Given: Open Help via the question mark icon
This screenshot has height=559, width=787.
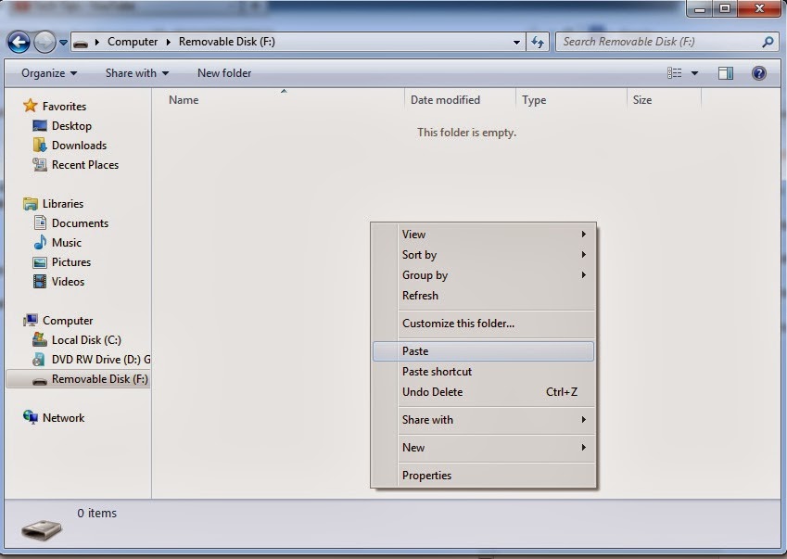Looking at the screenshot, I should coord(758,73).
